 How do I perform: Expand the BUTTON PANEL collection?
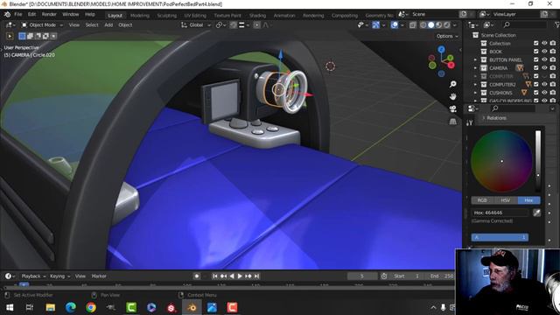tap(475, 60)
